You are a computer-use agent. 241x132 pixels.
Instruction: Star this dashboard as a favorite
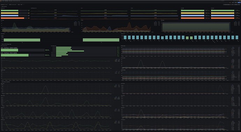(x=230, y=2)
